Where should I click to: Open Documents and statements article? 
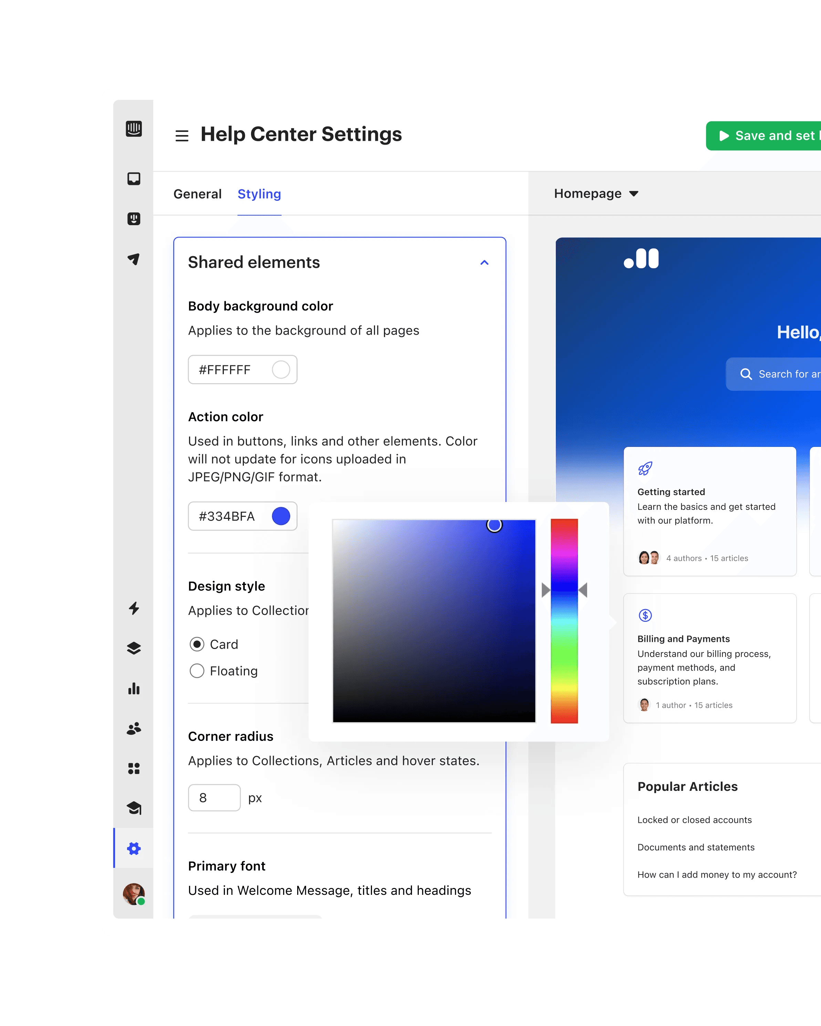[x=696, y=847]
